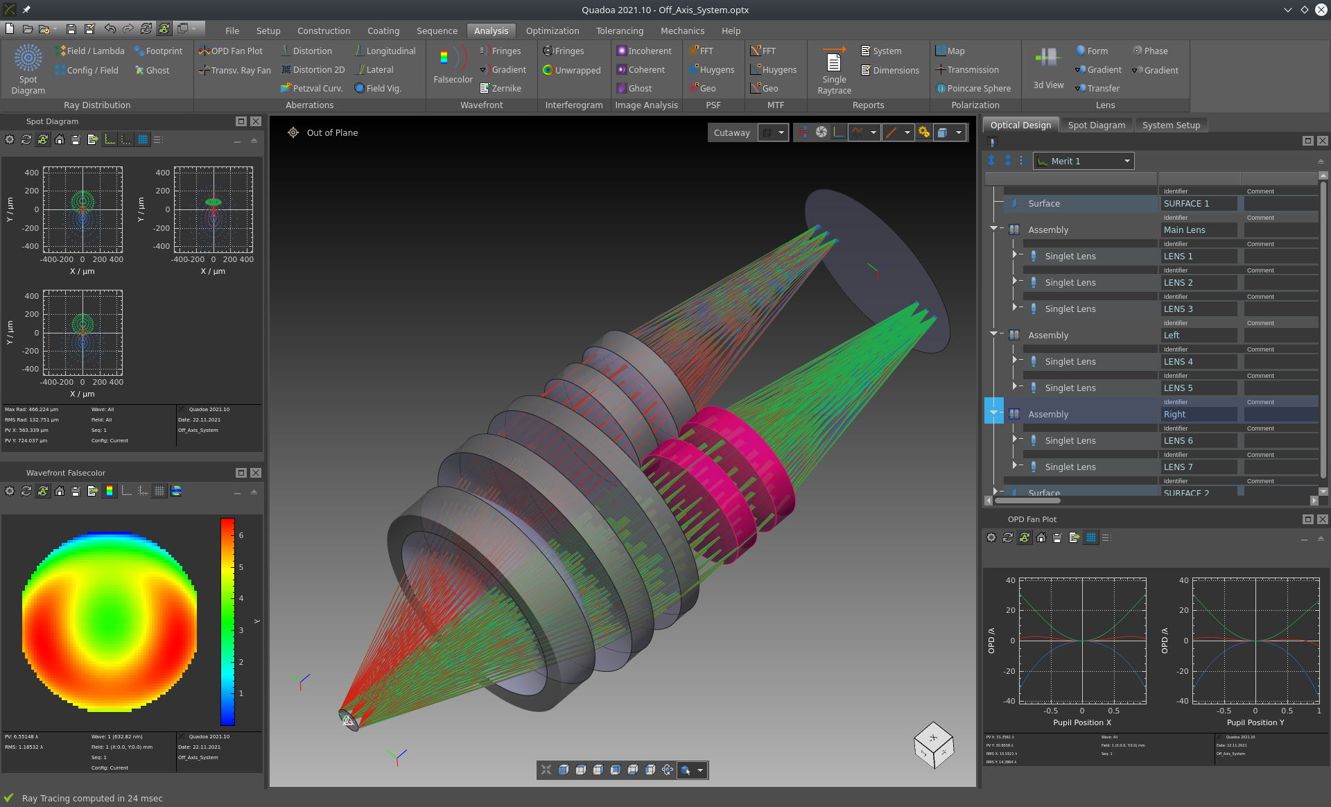The height and width of the screenshot is (807, 1331).
Task: Toggle ray display in the 3D view toolbar
Action: tap(803, 132)
